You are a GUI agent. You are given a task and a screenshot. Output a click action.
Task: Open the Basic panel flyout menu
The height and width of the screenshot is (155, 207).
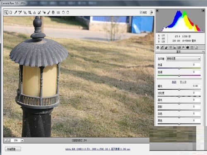click(x=203, y=52)
